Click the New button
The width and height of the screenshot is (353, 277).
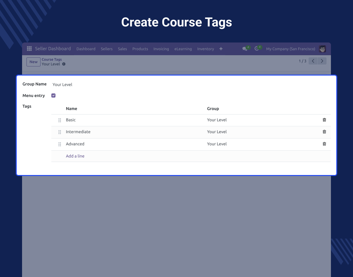point(33,62)
